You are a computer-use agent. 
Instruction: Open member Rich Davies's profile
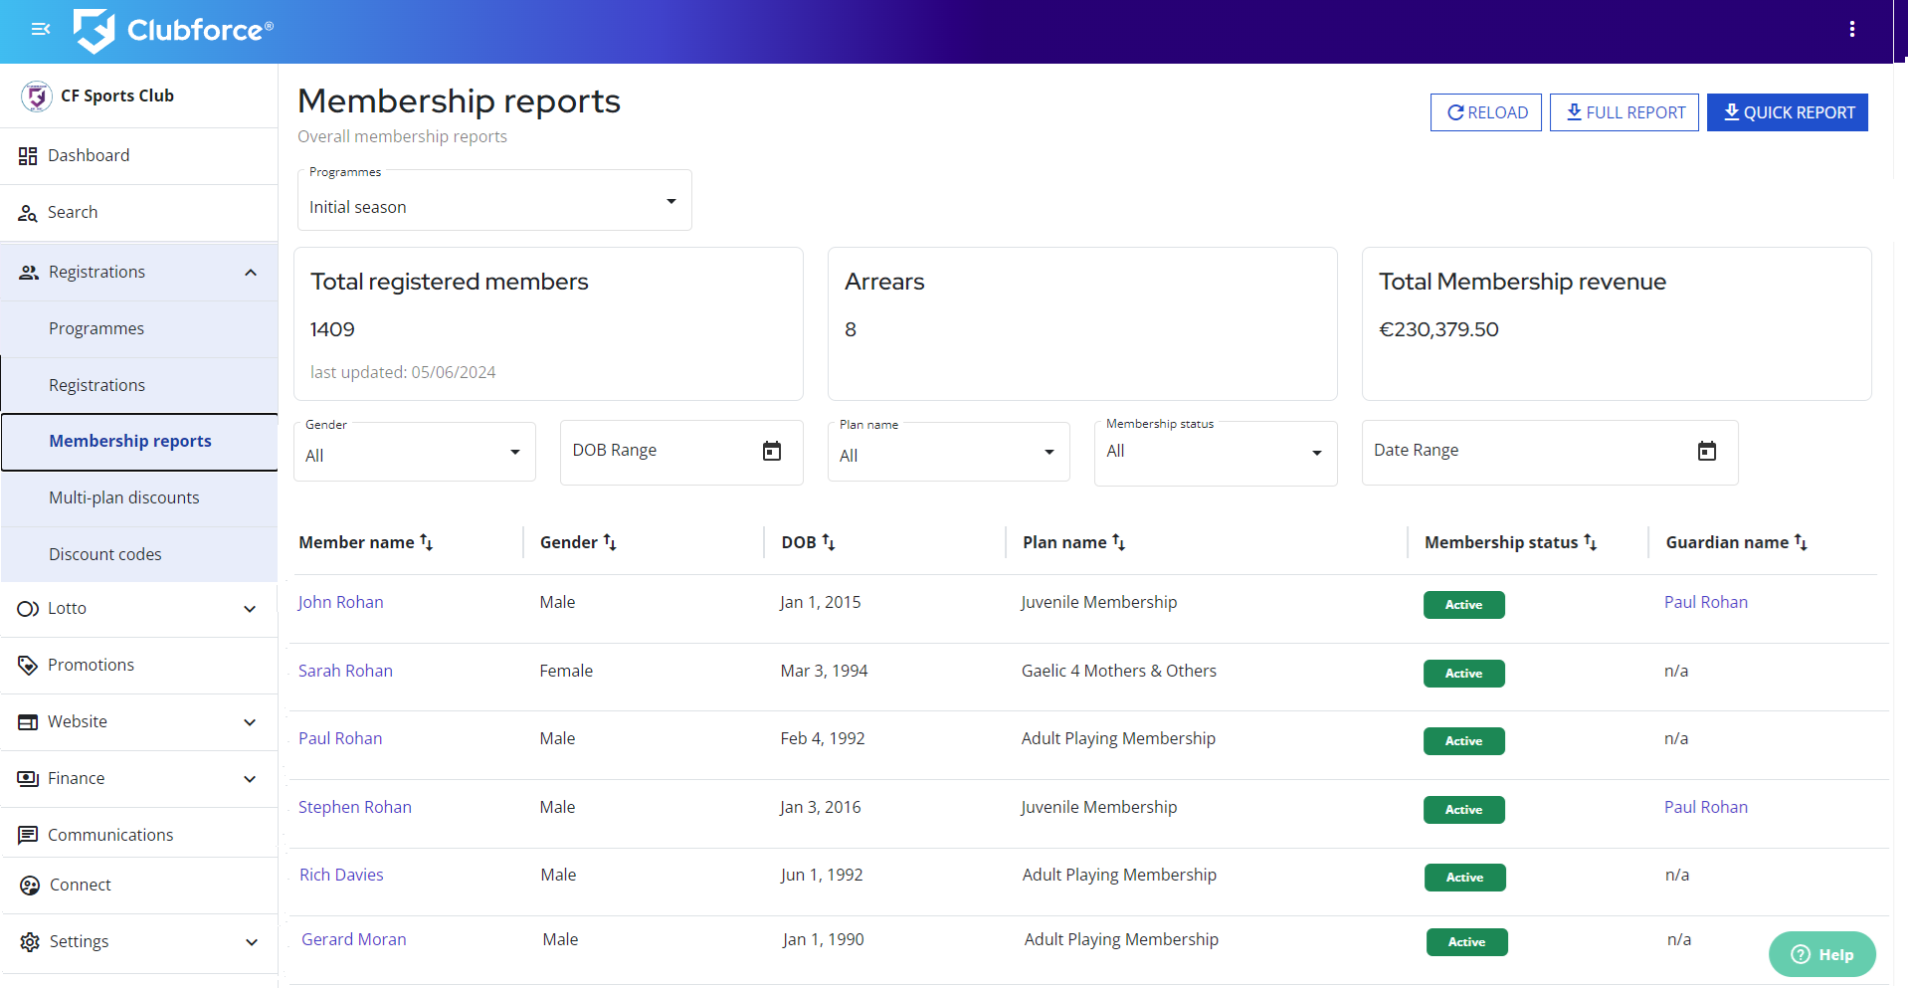tap(341, 875)
